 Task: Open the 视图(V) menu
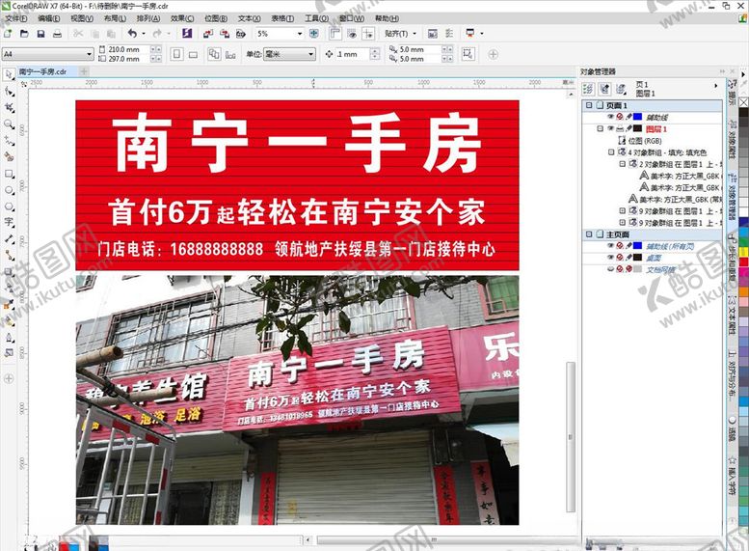point(82,18)
